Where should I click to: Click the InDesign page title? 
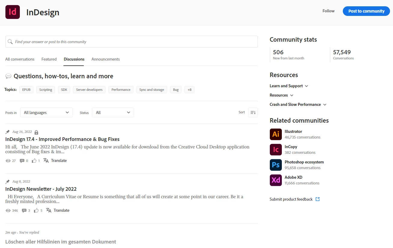tap(43, 12)
